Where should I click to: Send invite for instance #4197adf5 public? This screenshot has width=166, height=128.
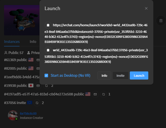[x=95, y=94]
